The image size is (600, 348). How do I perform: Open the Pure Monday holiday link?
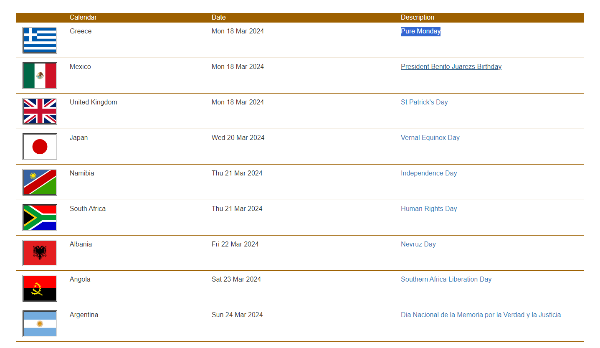[420, 31]
